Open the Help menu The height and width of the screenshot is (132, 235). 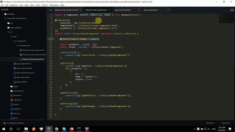click(62, 5)
